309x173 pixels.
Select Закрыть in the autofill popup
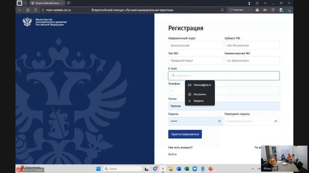pos(200,101)
